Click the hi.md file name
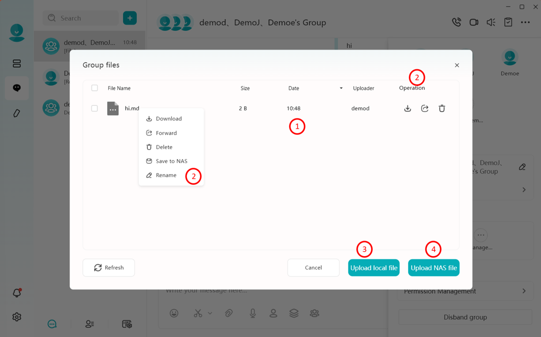 [132, 108]
